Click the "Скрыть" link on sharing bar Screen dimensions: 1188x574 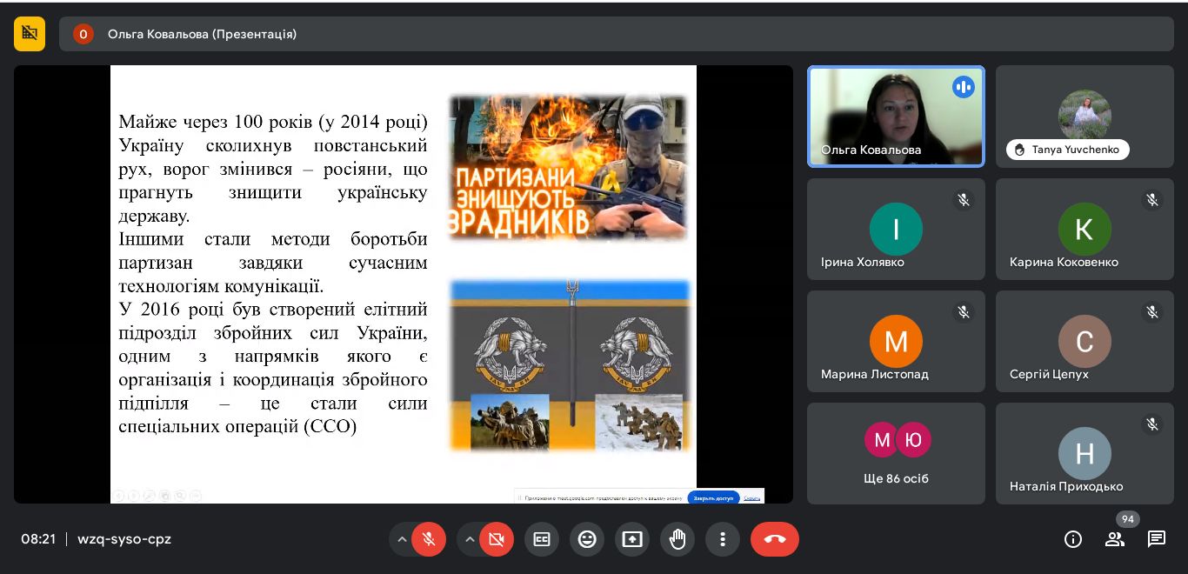(x=752, y=497)
